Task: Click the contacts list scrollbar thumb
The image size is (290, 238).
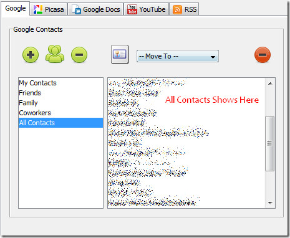Action: 270,143
